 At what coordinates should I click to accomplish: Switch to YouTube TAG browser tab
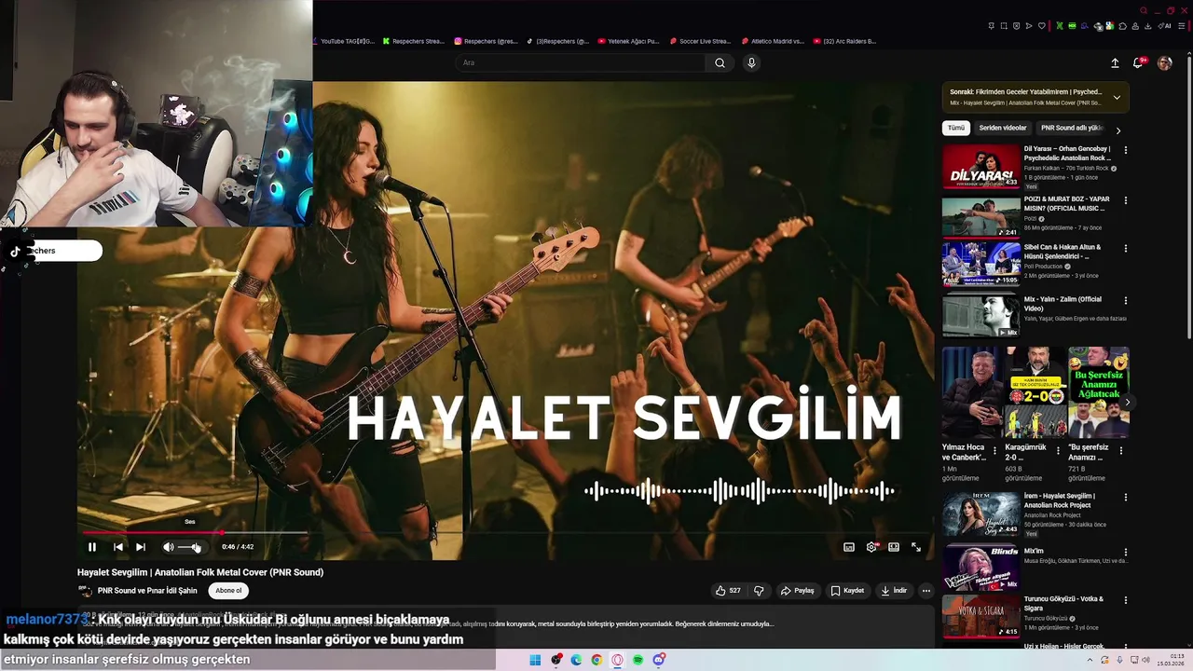click(347, 41)
